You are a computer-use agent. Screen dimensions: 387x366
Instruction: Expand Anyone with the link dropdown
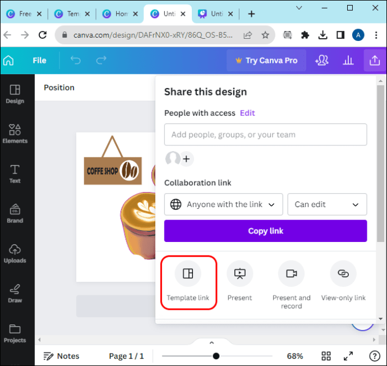tap(224, 204)
